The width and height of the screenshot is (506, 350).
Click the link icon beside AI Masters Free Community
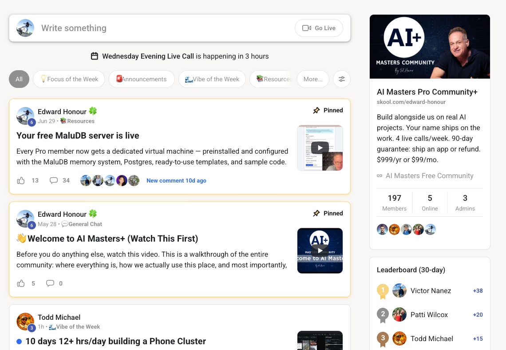tap(379, 175)
